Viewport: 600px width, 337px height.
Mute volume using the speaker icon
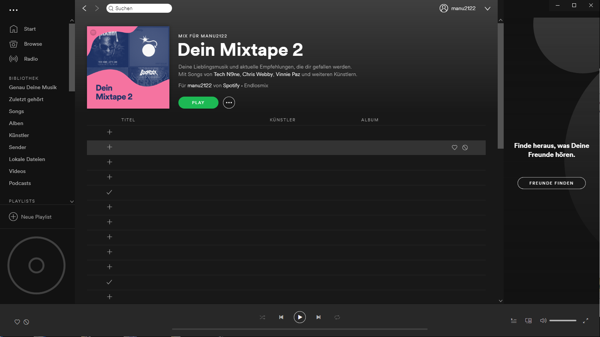tap(543, 321)
